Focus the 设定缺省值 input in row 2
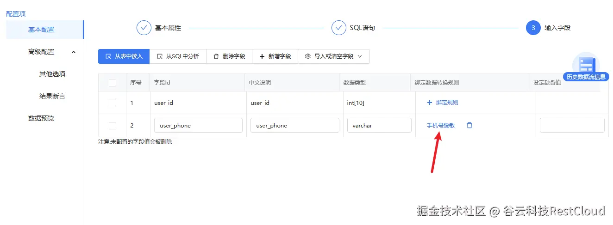 click(x=572, y=125)
